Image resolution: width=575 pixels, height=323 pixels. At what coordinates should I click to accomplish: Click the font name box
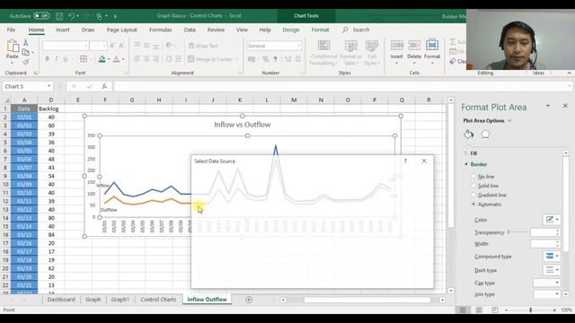(x=66, y=46)
